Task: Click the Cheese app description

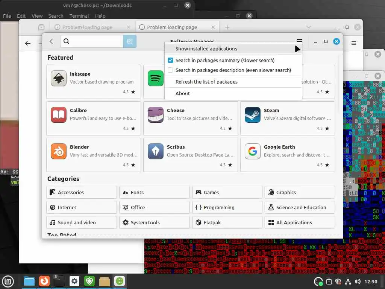Action: [199, 119]
